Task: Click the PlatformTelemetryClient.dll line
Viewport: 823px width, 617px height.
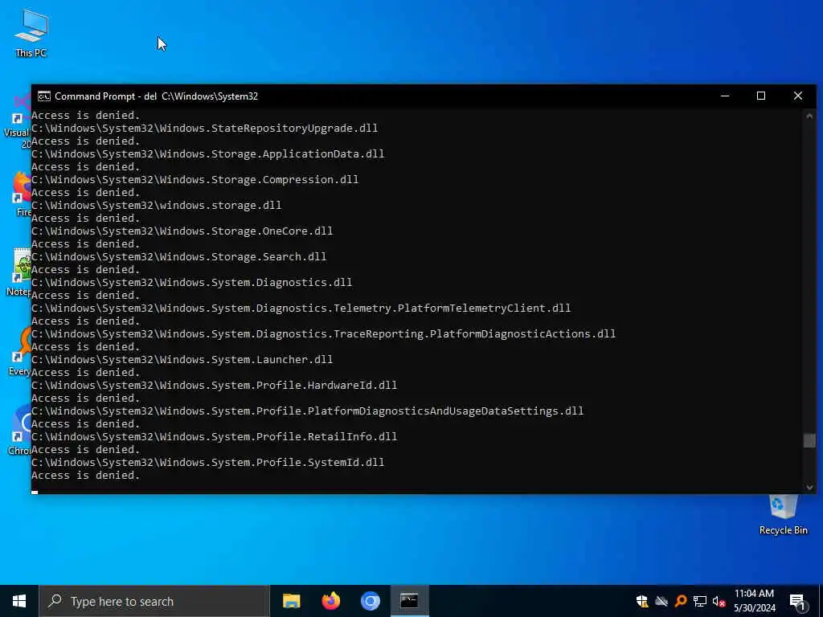Action: [x=301, y=308]
